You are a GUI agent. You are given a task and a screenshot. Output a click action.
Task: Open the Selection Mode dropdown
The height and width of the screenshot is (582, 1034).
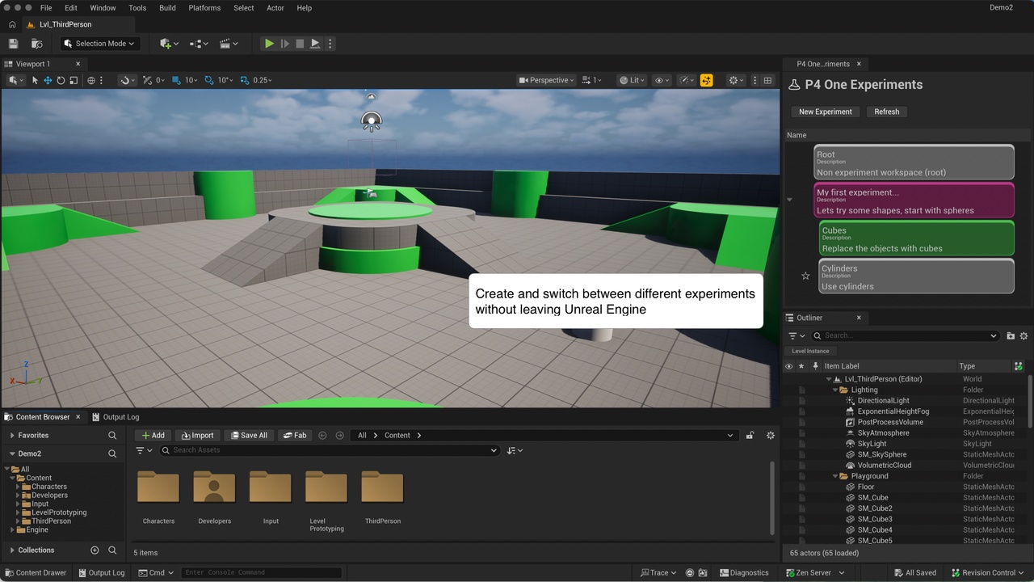tap(101, 44)
